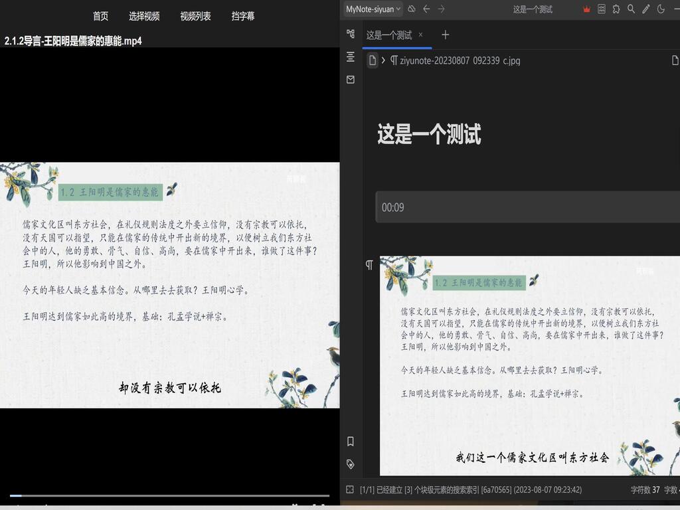Open search with the magnifier icon
Viewport: 680px width, 510px height.
[x=631, y=9]
